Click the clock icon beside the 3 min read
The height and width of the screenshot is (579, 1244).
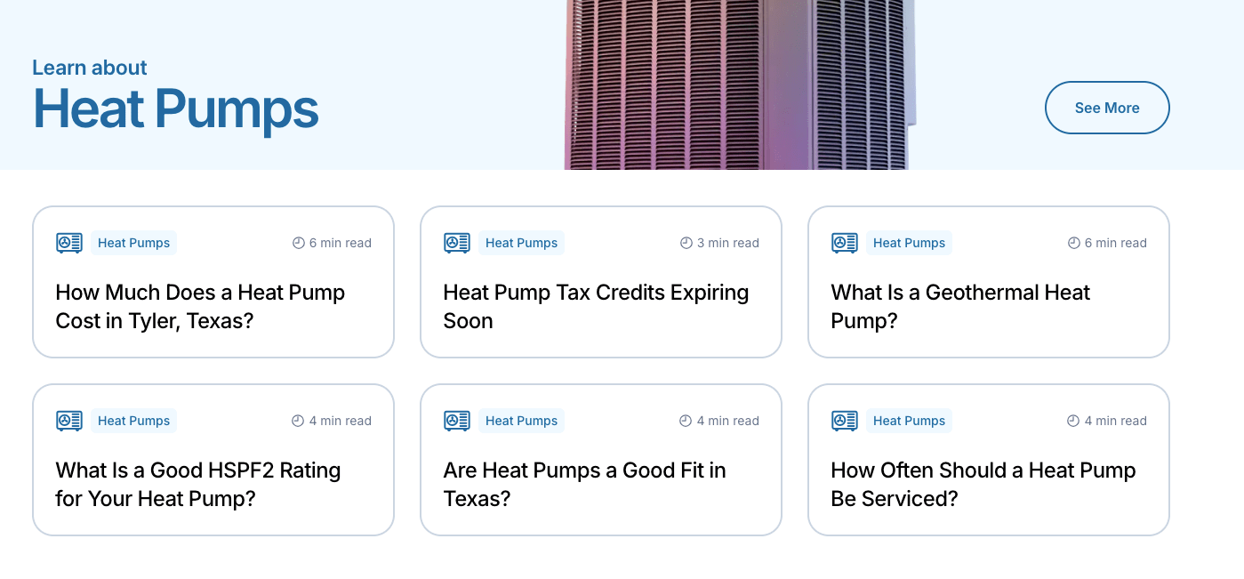pyautogui.click(x=685, y=242)
